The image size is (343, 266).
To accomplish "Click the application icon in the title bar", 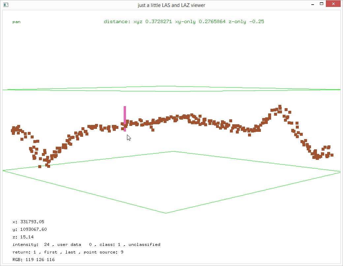I will [x=6, y=5].
